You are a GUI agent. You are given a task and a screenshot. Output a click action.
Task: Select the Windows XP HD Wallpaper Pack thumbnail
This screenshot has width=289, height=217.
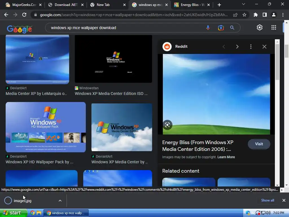[46, 127]
